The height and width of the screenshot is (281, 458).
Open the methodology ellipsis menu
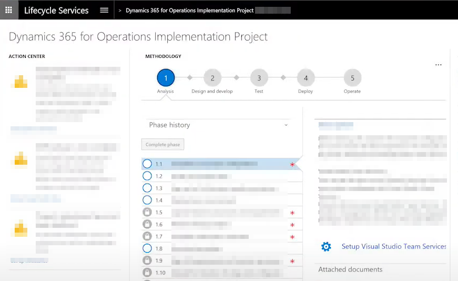tap(439, 65)
